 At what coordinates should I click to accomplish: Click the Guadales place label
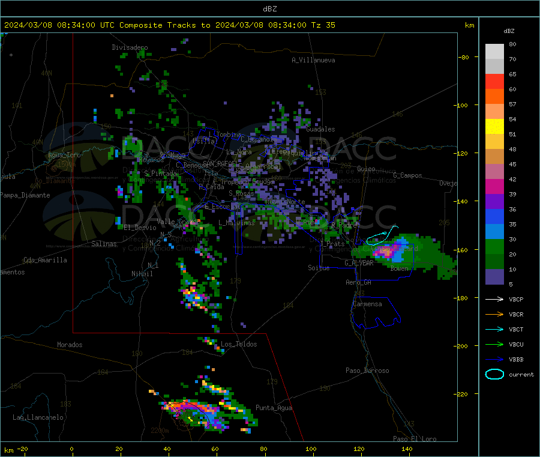(x=320, y=129)
